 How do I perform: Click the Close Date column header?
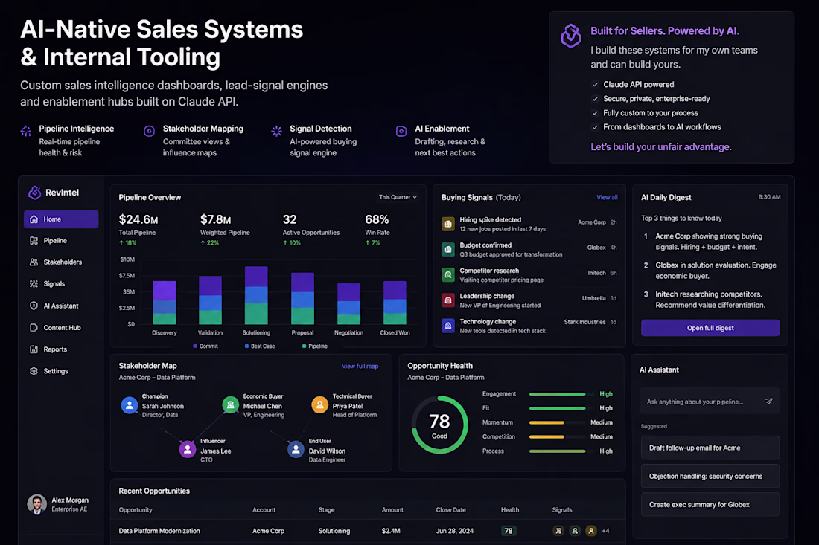(450, 510)
